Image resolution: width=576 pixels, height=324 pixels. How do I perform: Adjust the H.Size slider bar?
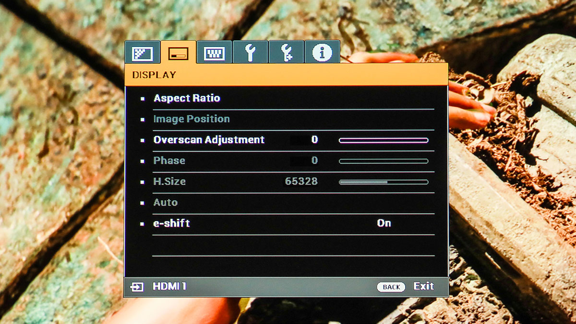pos(384,182)
